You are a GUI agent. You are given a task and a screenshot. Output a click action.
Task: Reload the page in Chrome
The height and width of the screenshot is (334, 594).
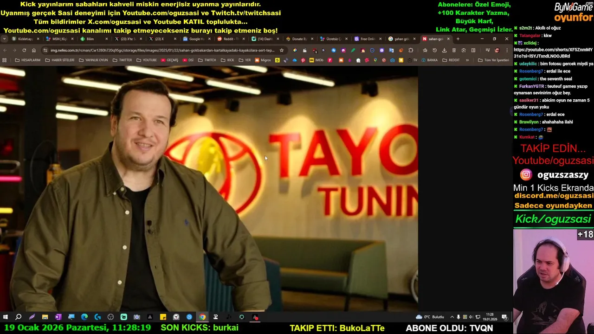click(x=24, y=50)
